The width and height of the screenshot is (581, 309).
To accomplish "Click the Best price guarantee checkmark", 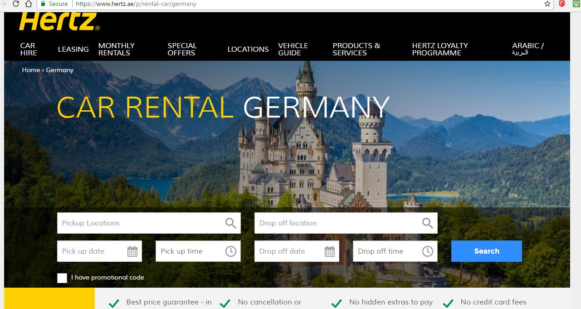I will pos(114,303).
